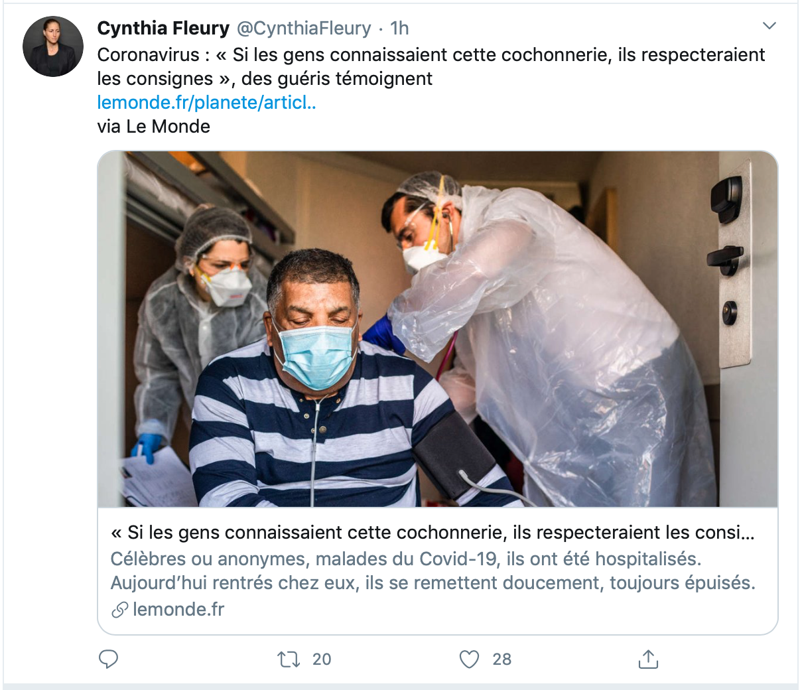The width and height of the screenshot is (800, 690).
Task: Click the share upload icon
Action: 648,659
